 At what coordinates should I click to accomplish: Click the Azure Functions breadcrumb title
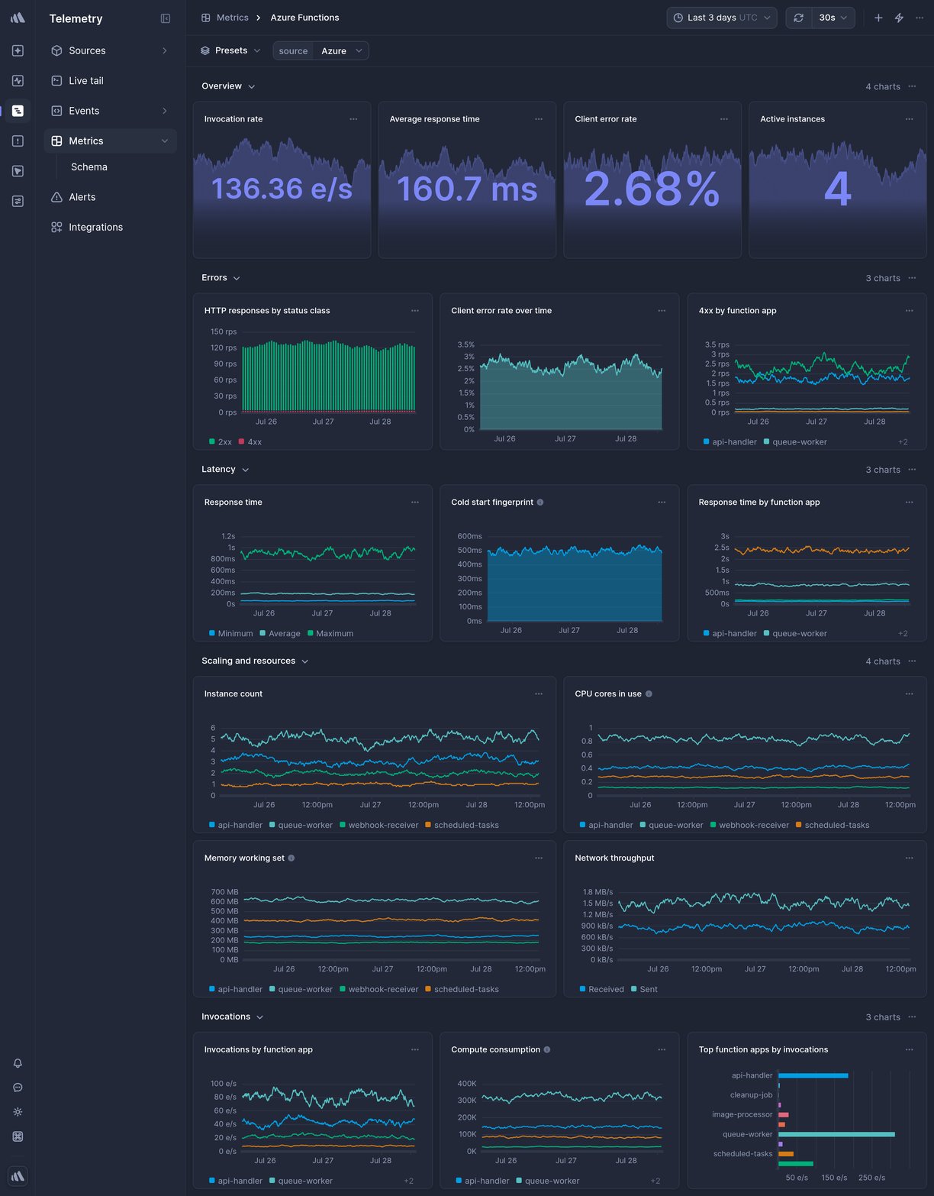pos(304,18)
